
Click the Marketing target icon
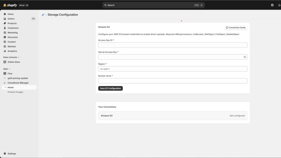(x=5, y=33)
